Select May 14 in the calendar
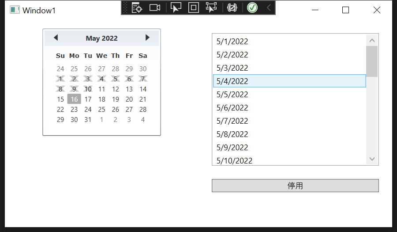The image size is (397, 232). point(143,89)
